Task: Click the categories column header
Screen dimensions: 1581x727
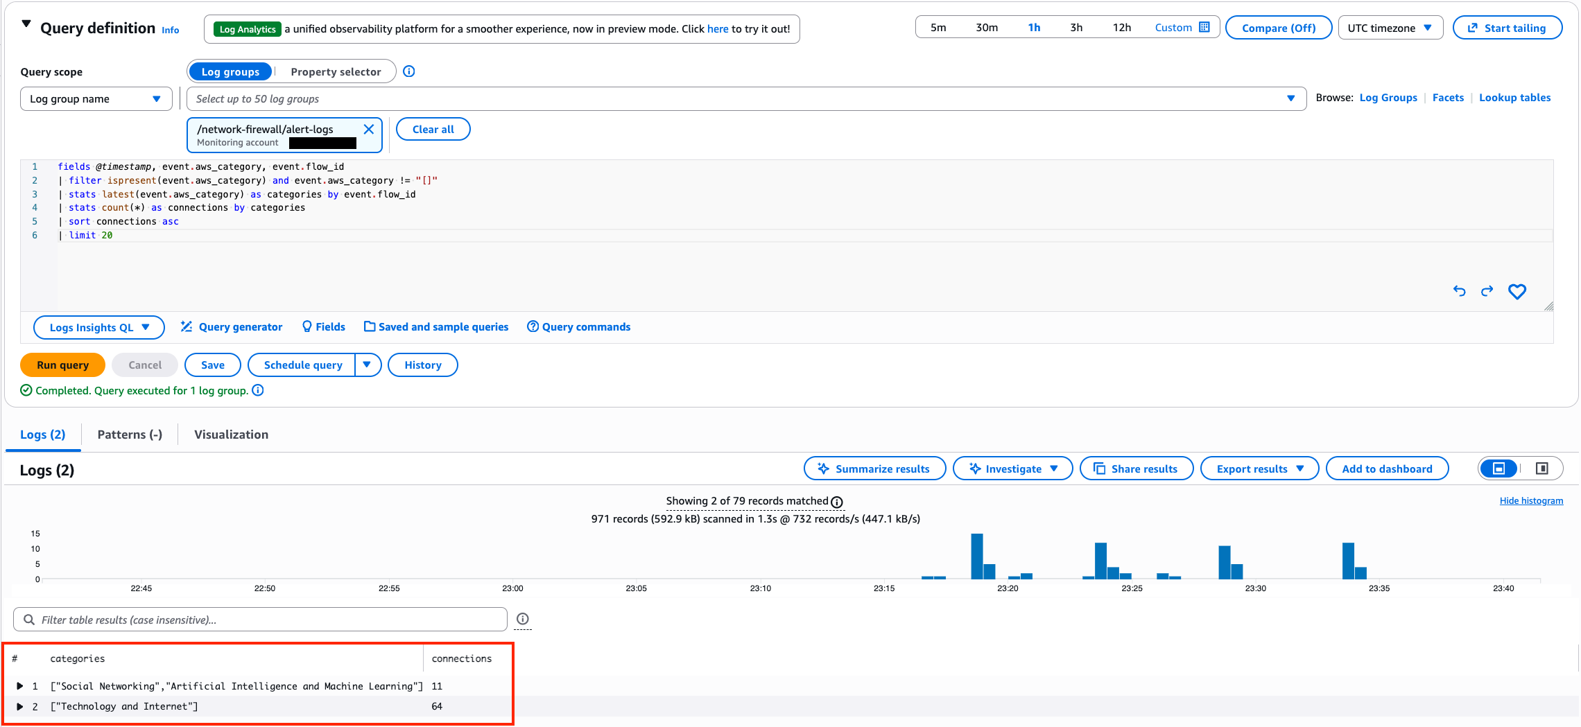Action: click(78, 658)
